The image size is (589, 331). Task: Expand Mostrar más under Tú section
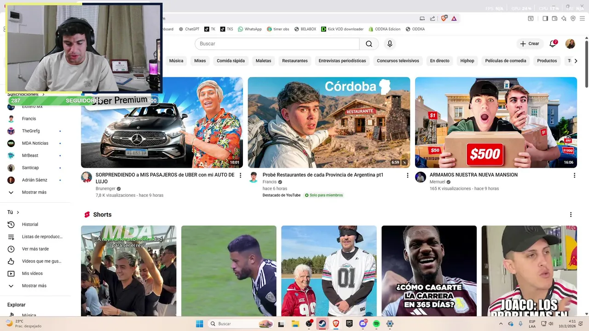[35, 285]
